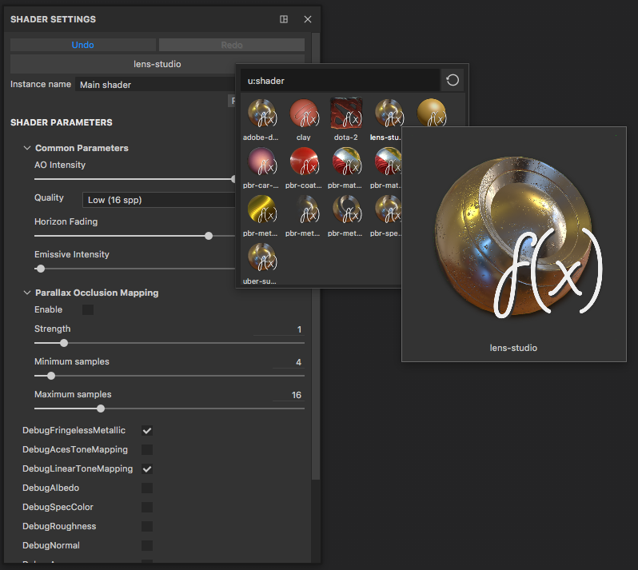Click the Horizon Fading slider handle
This screenshot has width=638, height=570.
click(209, 236)
